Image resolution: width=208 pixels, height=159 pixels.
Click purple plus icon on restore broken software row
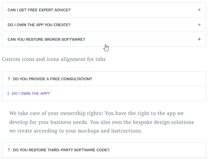pyautogui.click(x=199, y=39)
